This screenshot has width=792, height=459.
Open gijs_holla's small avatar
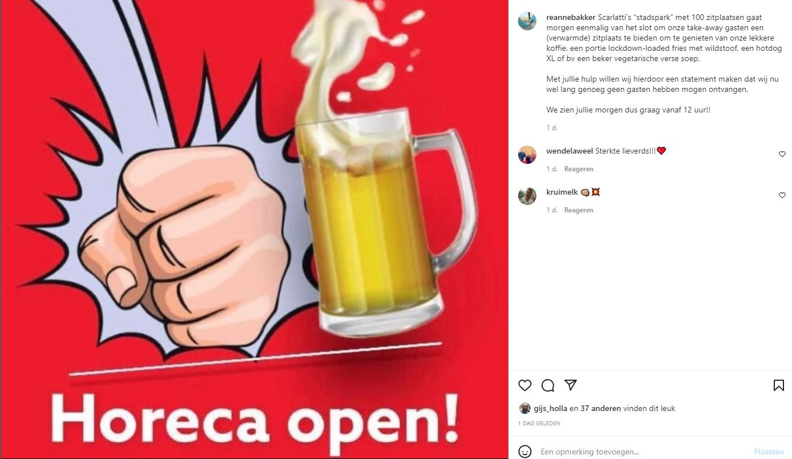[x=525, y=408]
